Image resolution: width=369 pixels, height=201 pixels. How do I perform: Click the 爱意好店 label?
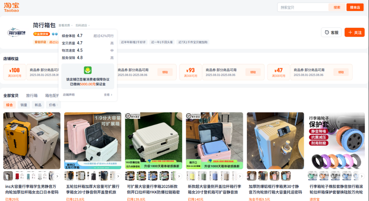click(40, 42)
